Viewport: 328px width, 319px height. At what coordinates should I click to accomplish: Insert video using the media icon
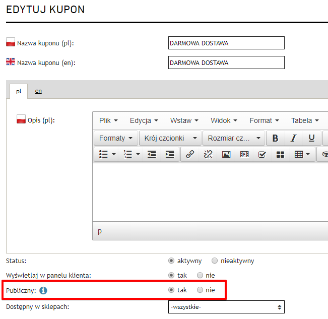244,154
